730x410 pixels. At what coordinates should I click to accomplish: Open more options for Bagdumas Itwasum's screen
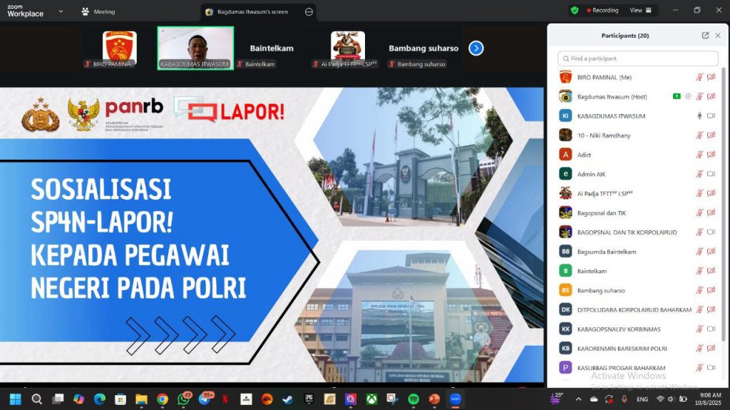click(308, 12)
